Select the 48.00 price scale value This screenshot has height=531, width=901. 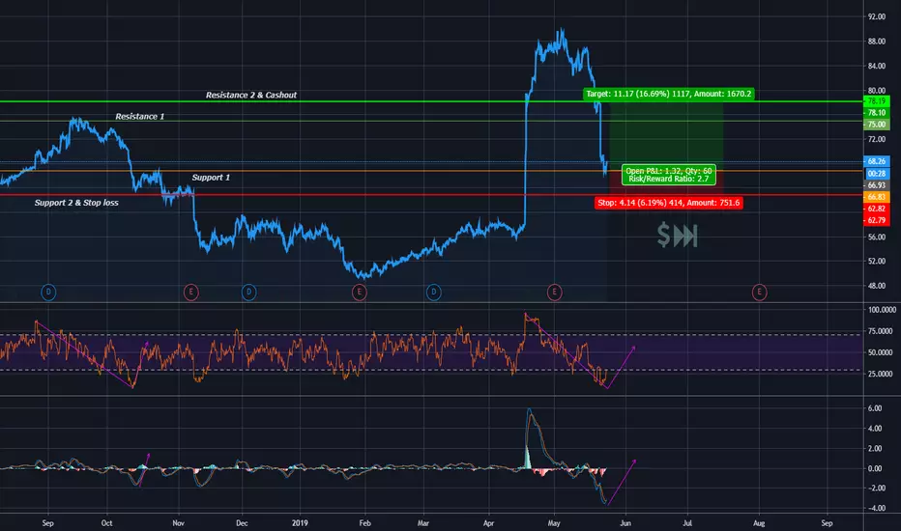[876, 286]
